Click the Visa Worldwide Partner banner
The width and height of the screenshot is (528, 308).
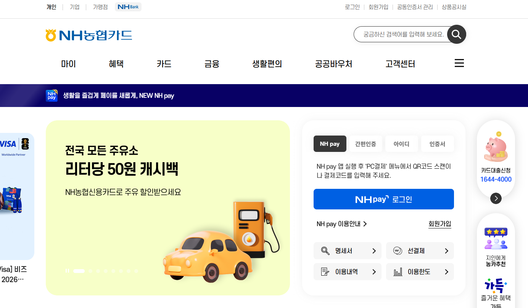17,196
